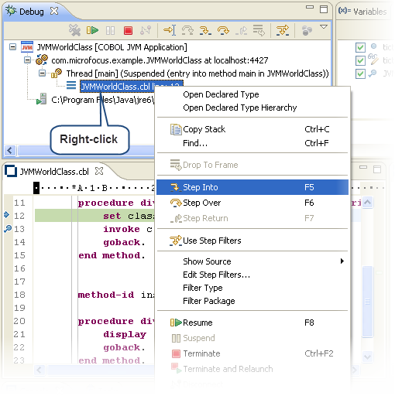This screenshot has width=395, height=396.
Task: Close the JVMWorldClass.cbl editor tab
Action: click(x=99, y=171)
